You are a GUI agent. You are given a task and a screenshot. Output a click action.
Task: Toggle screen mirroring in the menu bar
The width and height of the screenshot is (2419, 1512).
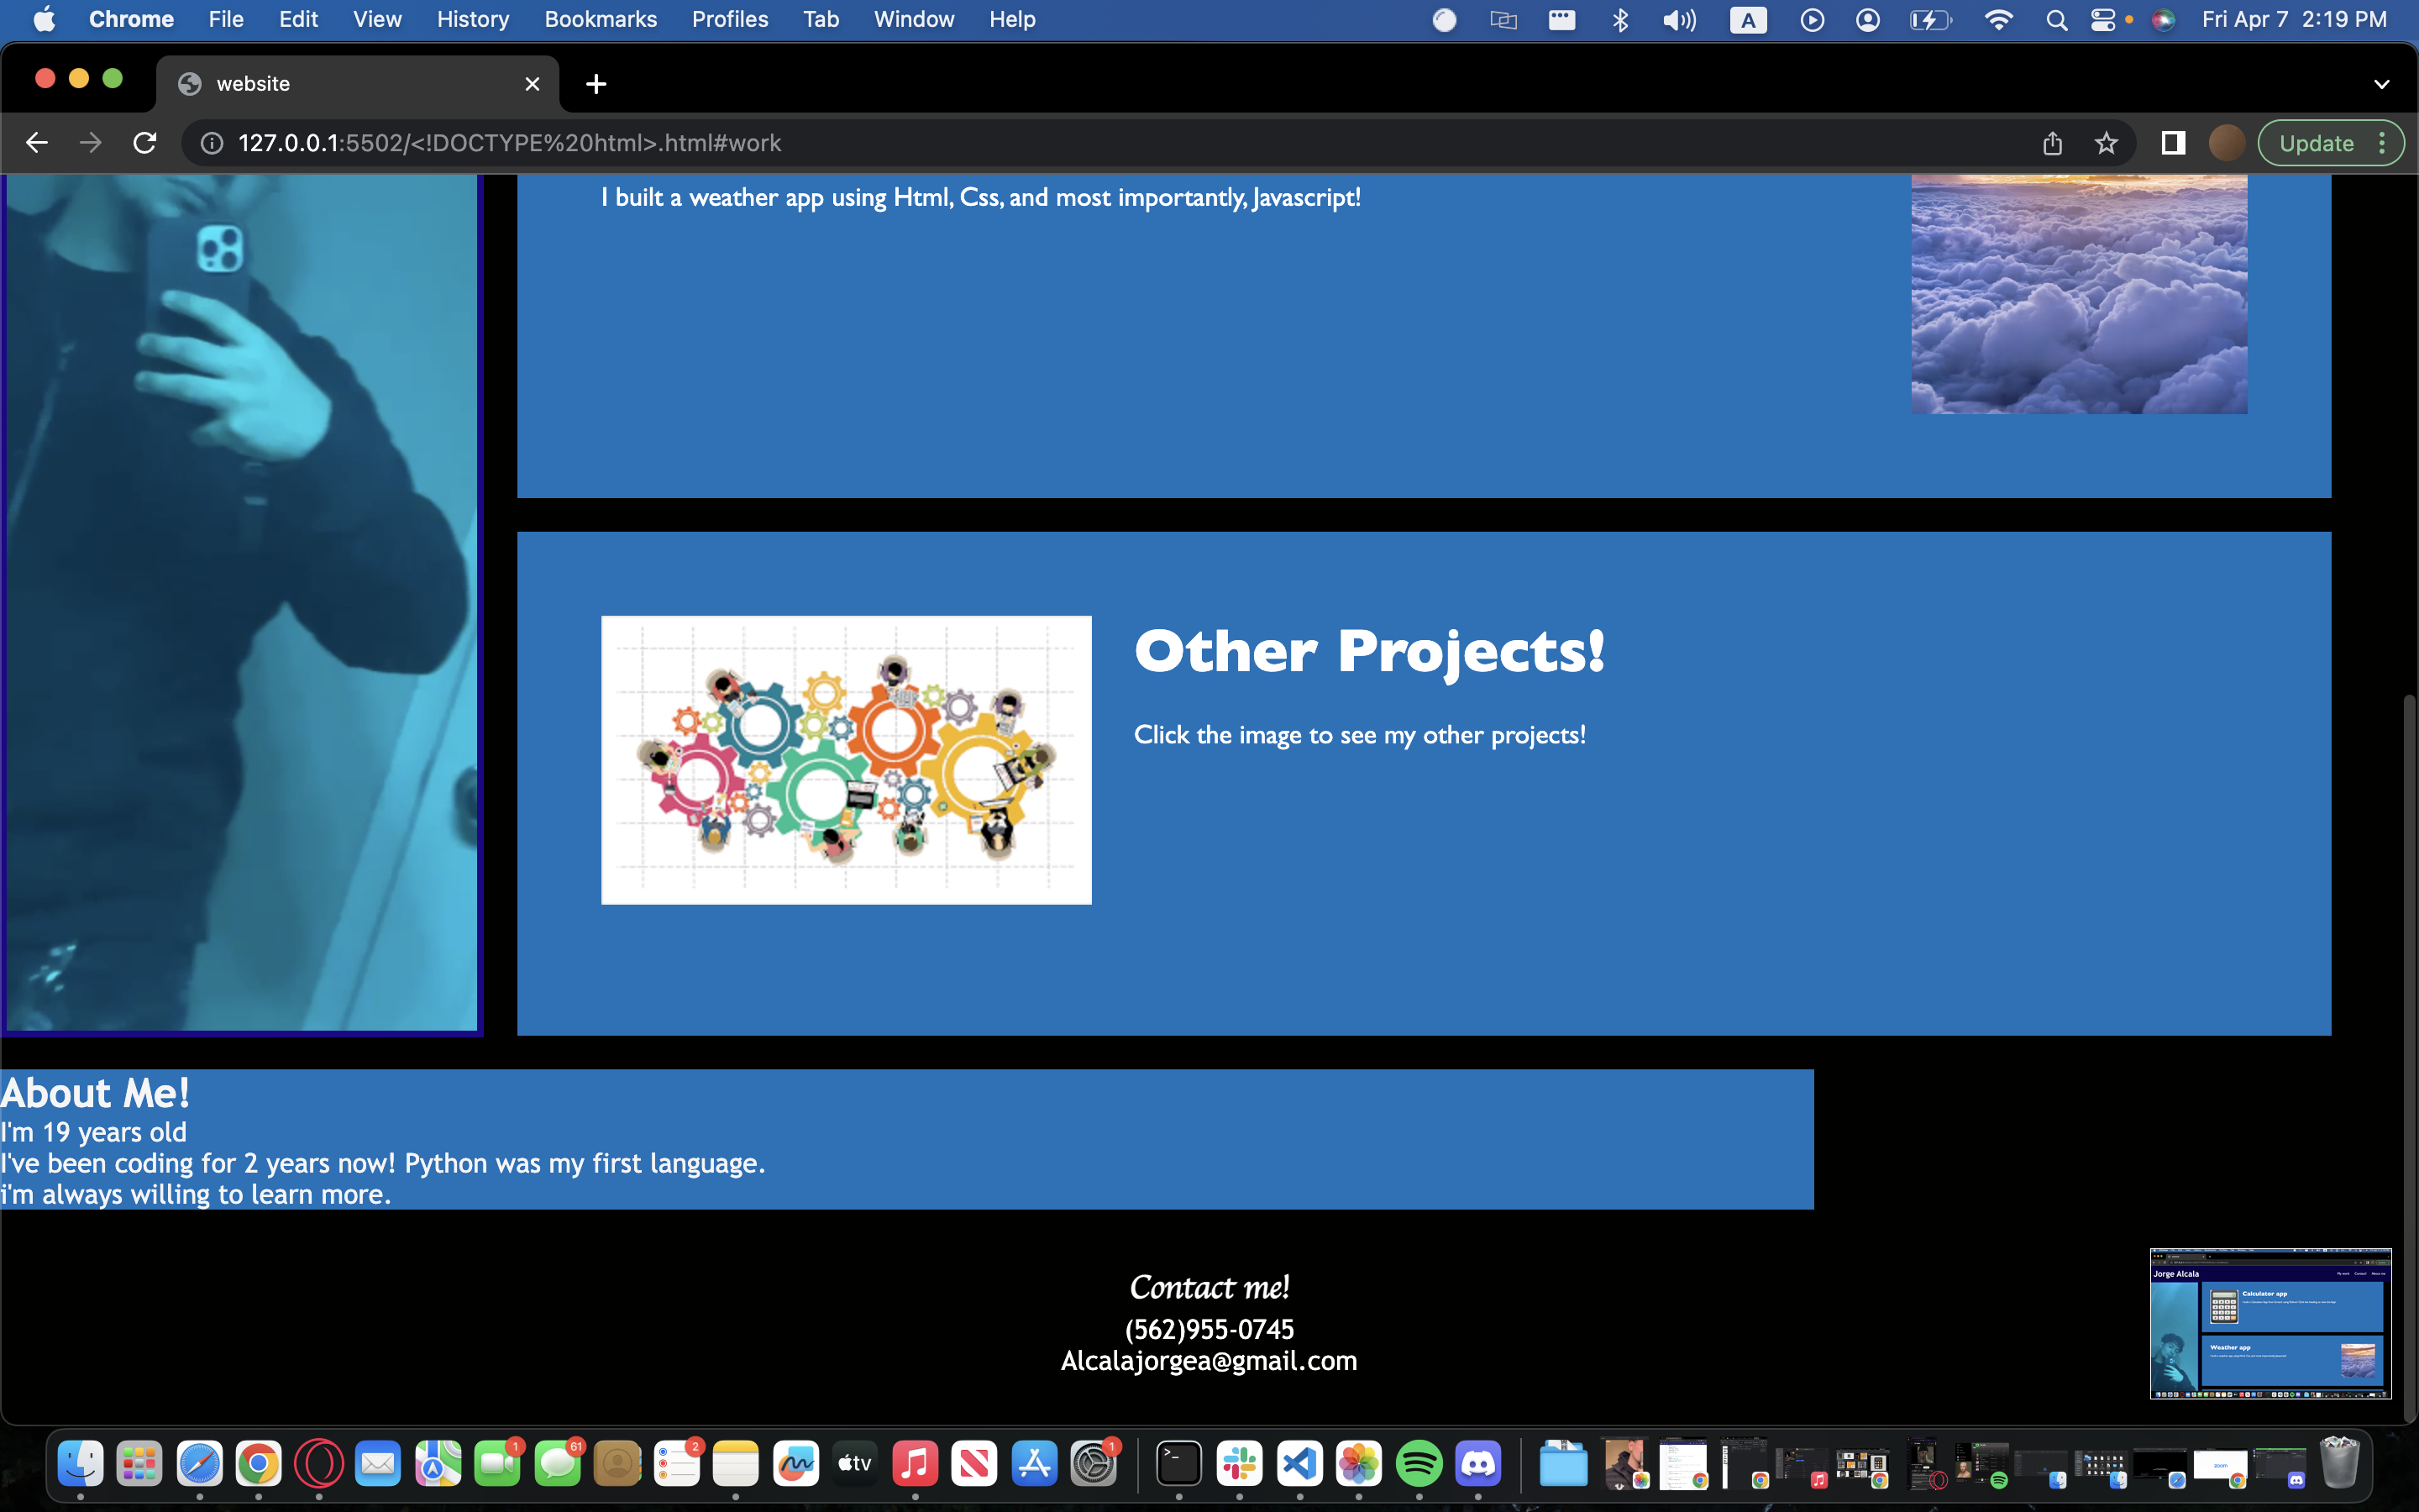point(1503,19)
